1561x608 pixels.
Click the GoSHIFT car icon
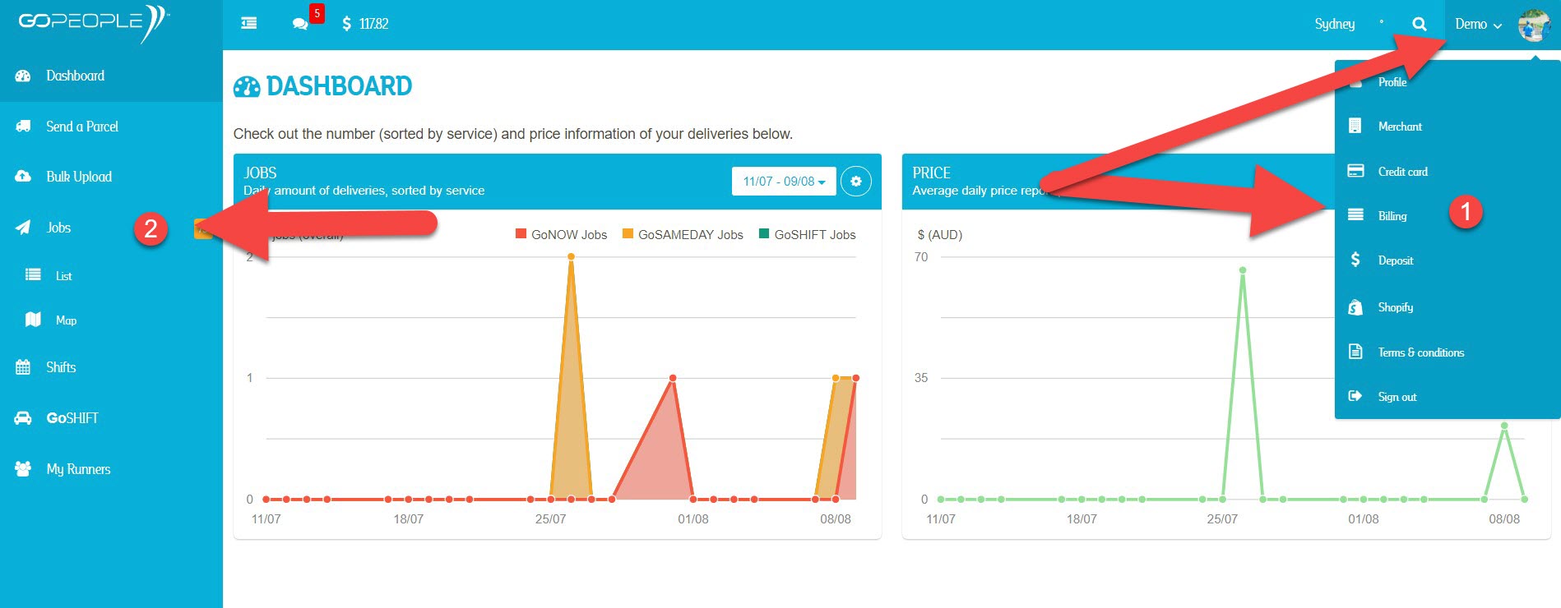tap(23, 418)
